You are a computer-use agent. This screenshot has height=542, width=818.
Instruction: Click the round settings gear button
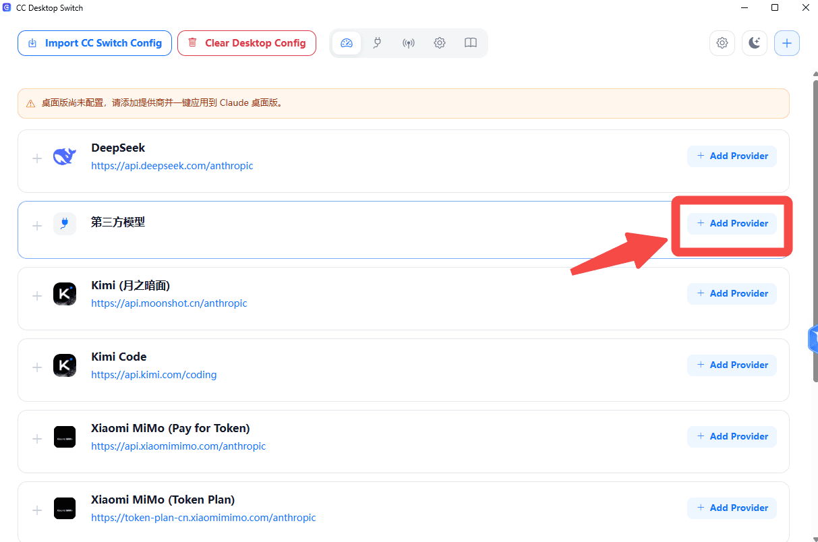[722, 43]
